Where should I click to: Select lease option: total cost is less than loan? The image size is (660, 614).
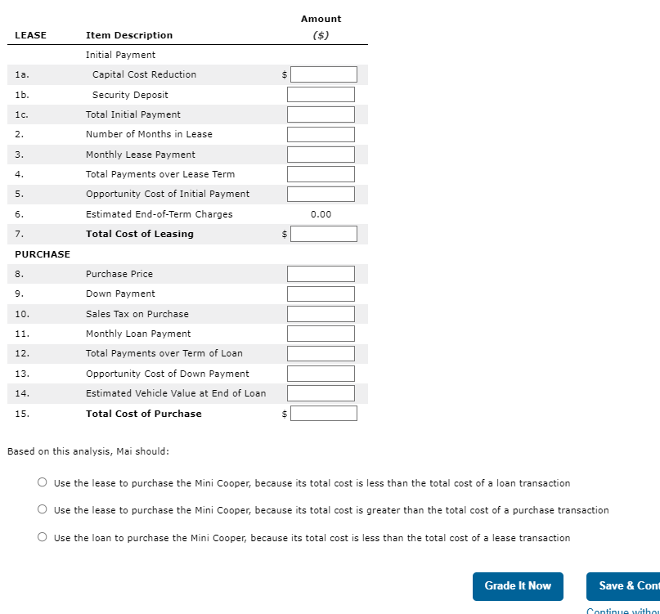(42, 482)
